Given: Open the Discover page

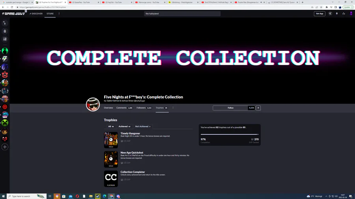Looking at the screenshot, I should click(x=36, y=13).
